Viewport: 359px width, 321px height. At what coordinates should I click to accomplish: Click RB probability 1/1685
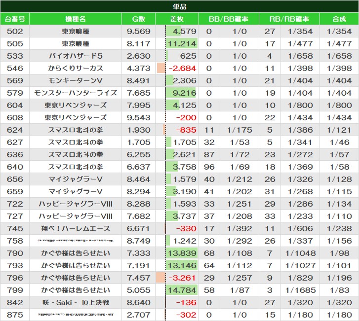[x=300, y=290]
